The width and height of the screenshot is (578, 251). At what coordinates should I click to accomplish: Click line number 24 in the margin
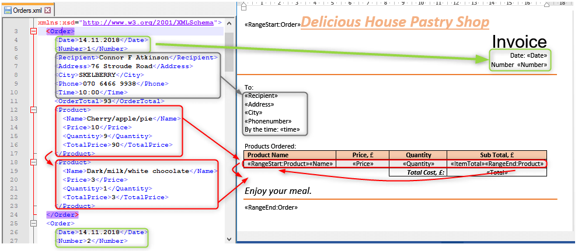point(15,215)
